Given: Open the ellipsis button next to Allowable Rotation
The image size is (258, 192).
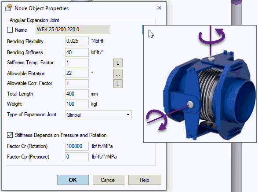Looking at the screenshot, I should (x=118, y=74).
